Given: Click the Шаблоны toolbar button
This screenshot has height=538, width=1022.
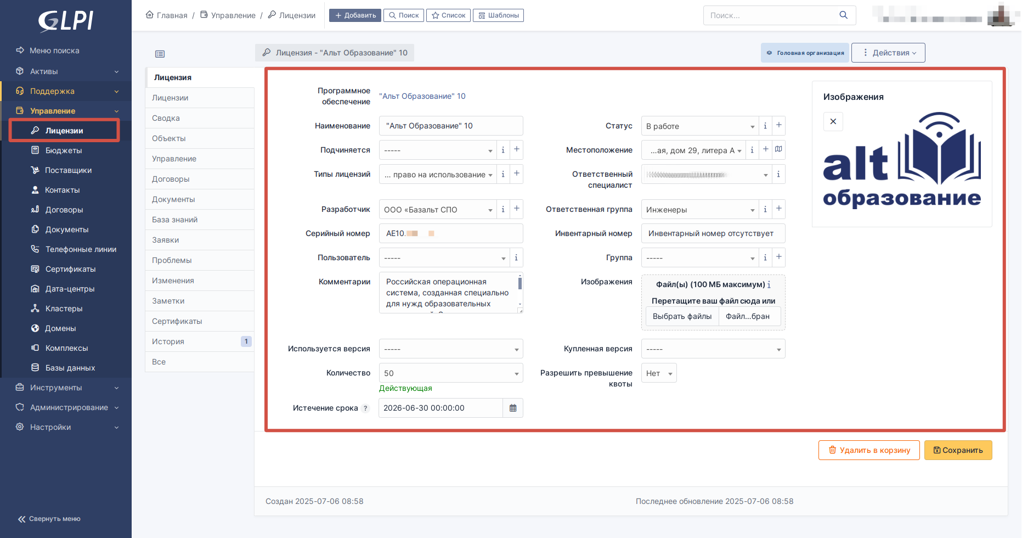Looking at the screenshot, I should pos(498,15).
